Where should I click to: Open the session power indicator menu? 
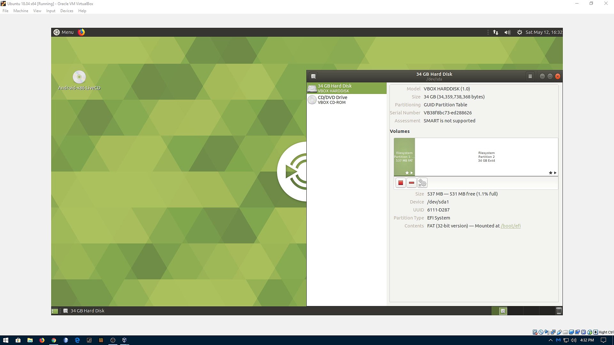coord(519,32)
